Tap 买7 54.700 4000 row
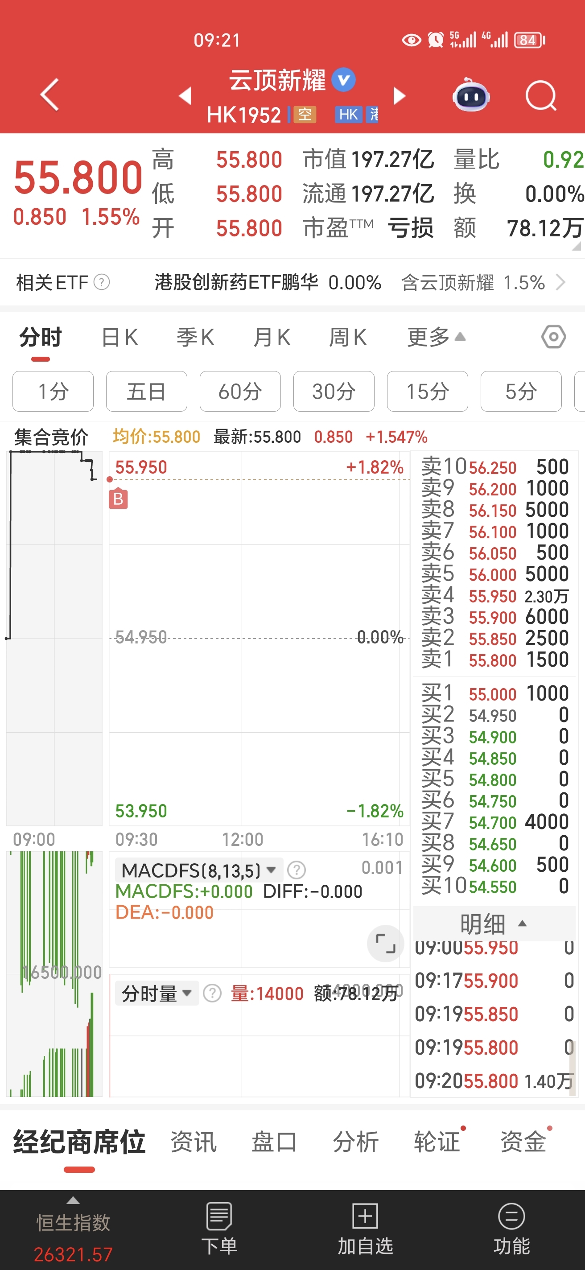 494,822
